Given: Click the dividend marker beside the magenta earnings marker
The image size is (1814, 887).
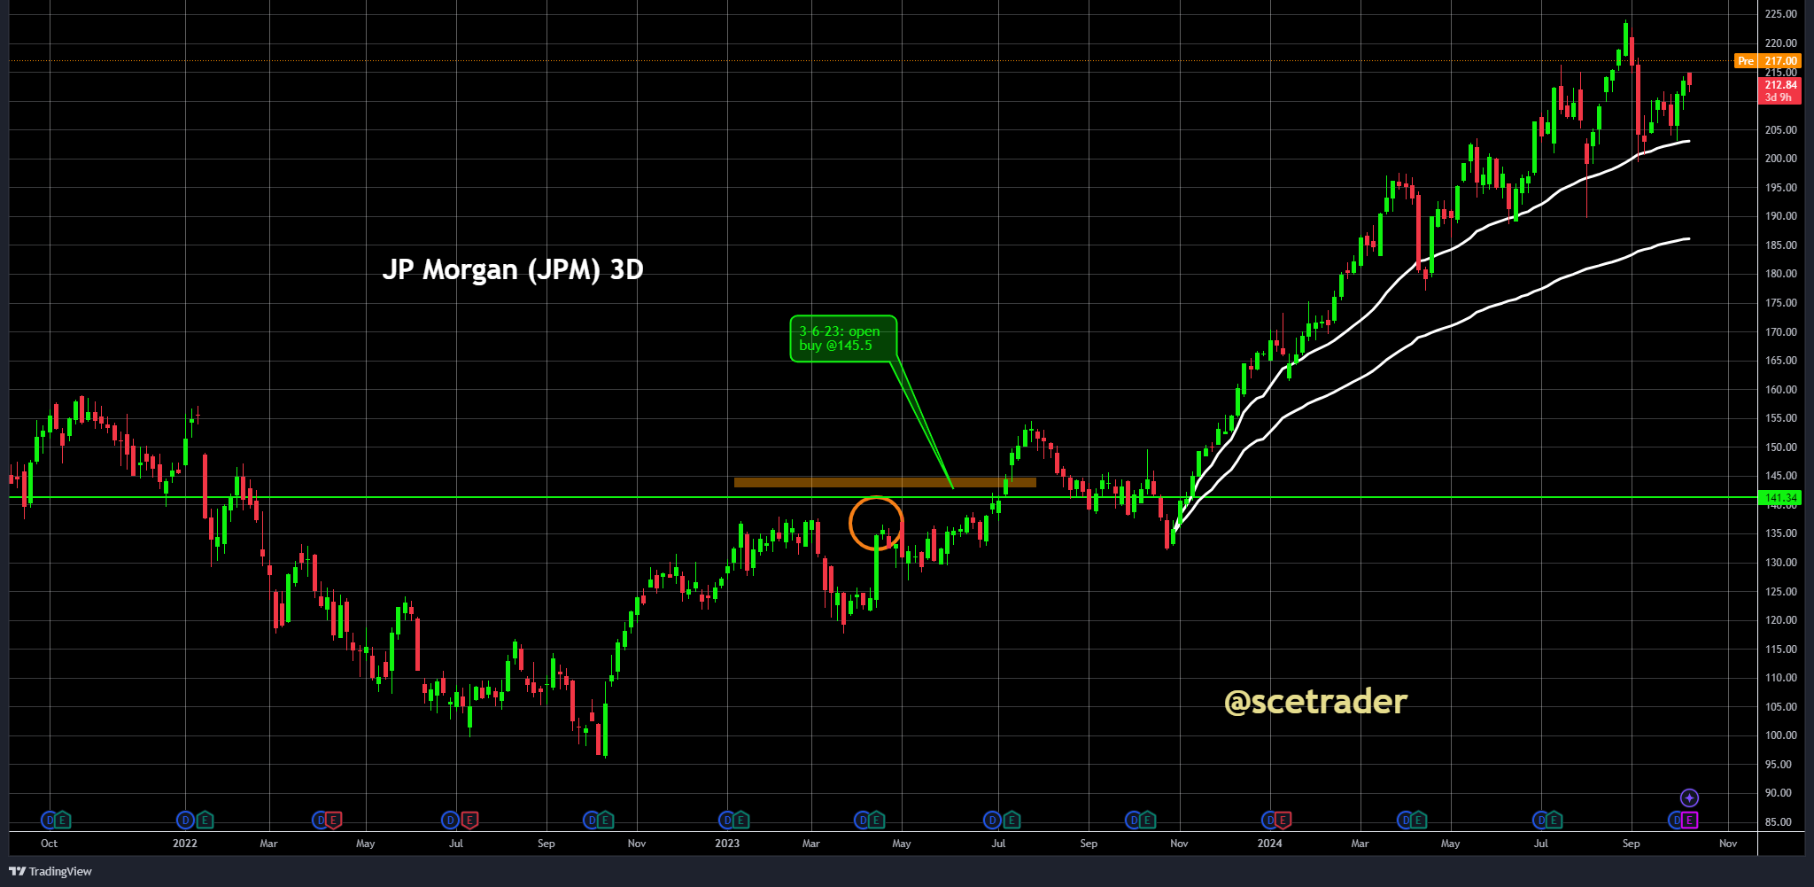Looking at the screenshot, I should [x=1676, y=821].
